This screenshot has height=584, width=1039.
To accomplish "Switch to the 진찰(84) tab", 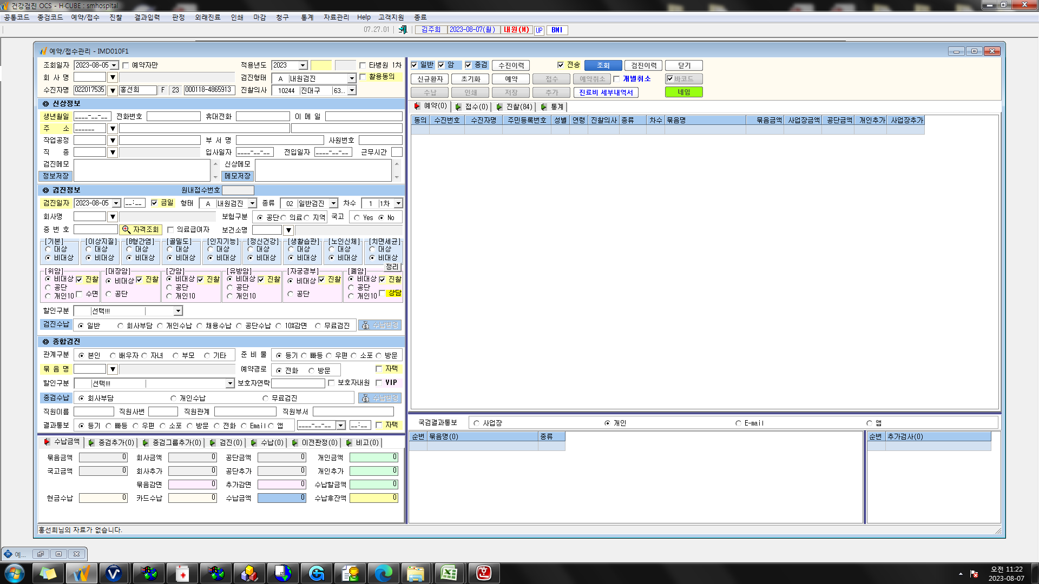I will [514, 107].
